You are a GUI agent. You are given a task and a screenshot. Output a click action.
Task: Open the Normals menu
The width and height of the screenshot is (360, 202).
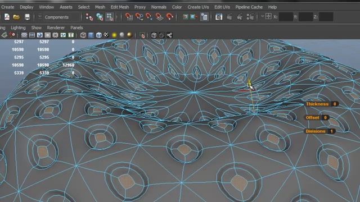(159, 7)
